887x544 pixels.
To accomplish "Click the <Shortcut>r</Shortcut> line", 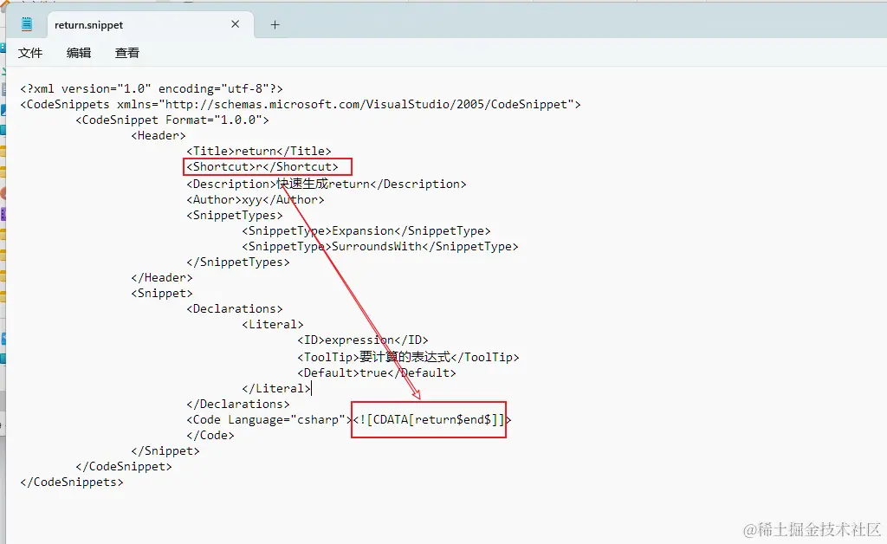I will [x=262, y=167].
